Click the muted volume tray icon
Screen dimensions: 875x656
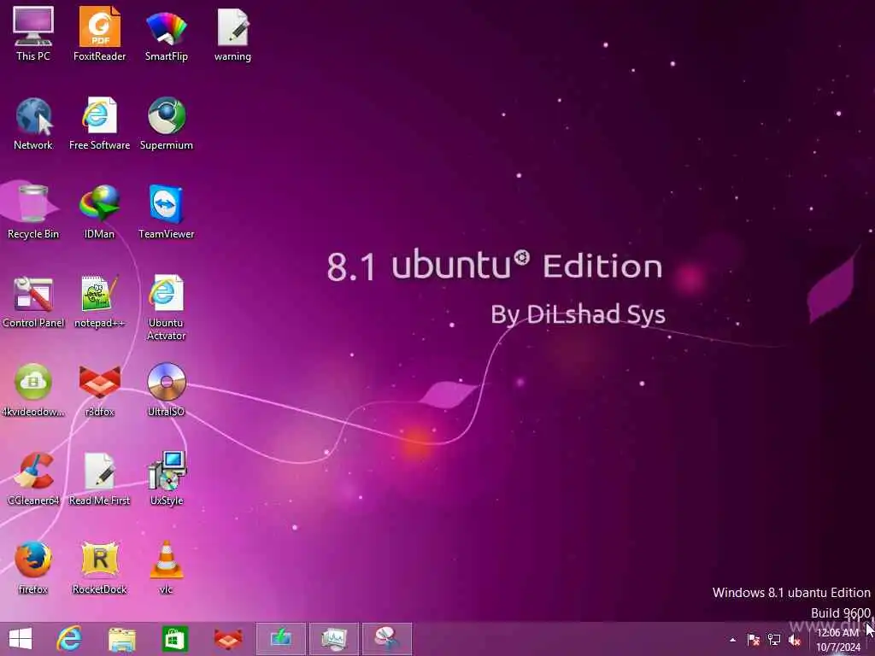pyautogui.click(x=795, y=640)
